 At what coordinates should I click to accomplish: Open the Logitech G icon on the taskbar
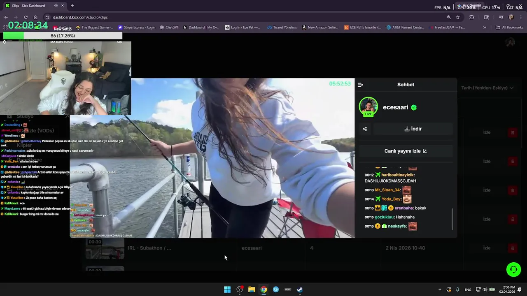[x=276, y=289]
